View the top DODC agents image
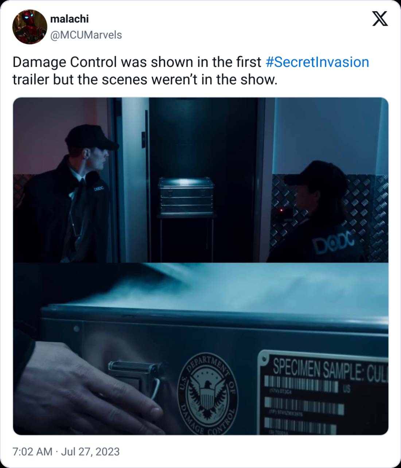The image size is (401, 468). tap(200, 180)
